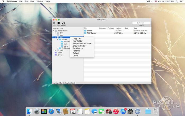Open the Window menu in menu bar
This screenshot has width=185, height=116.
40,1
